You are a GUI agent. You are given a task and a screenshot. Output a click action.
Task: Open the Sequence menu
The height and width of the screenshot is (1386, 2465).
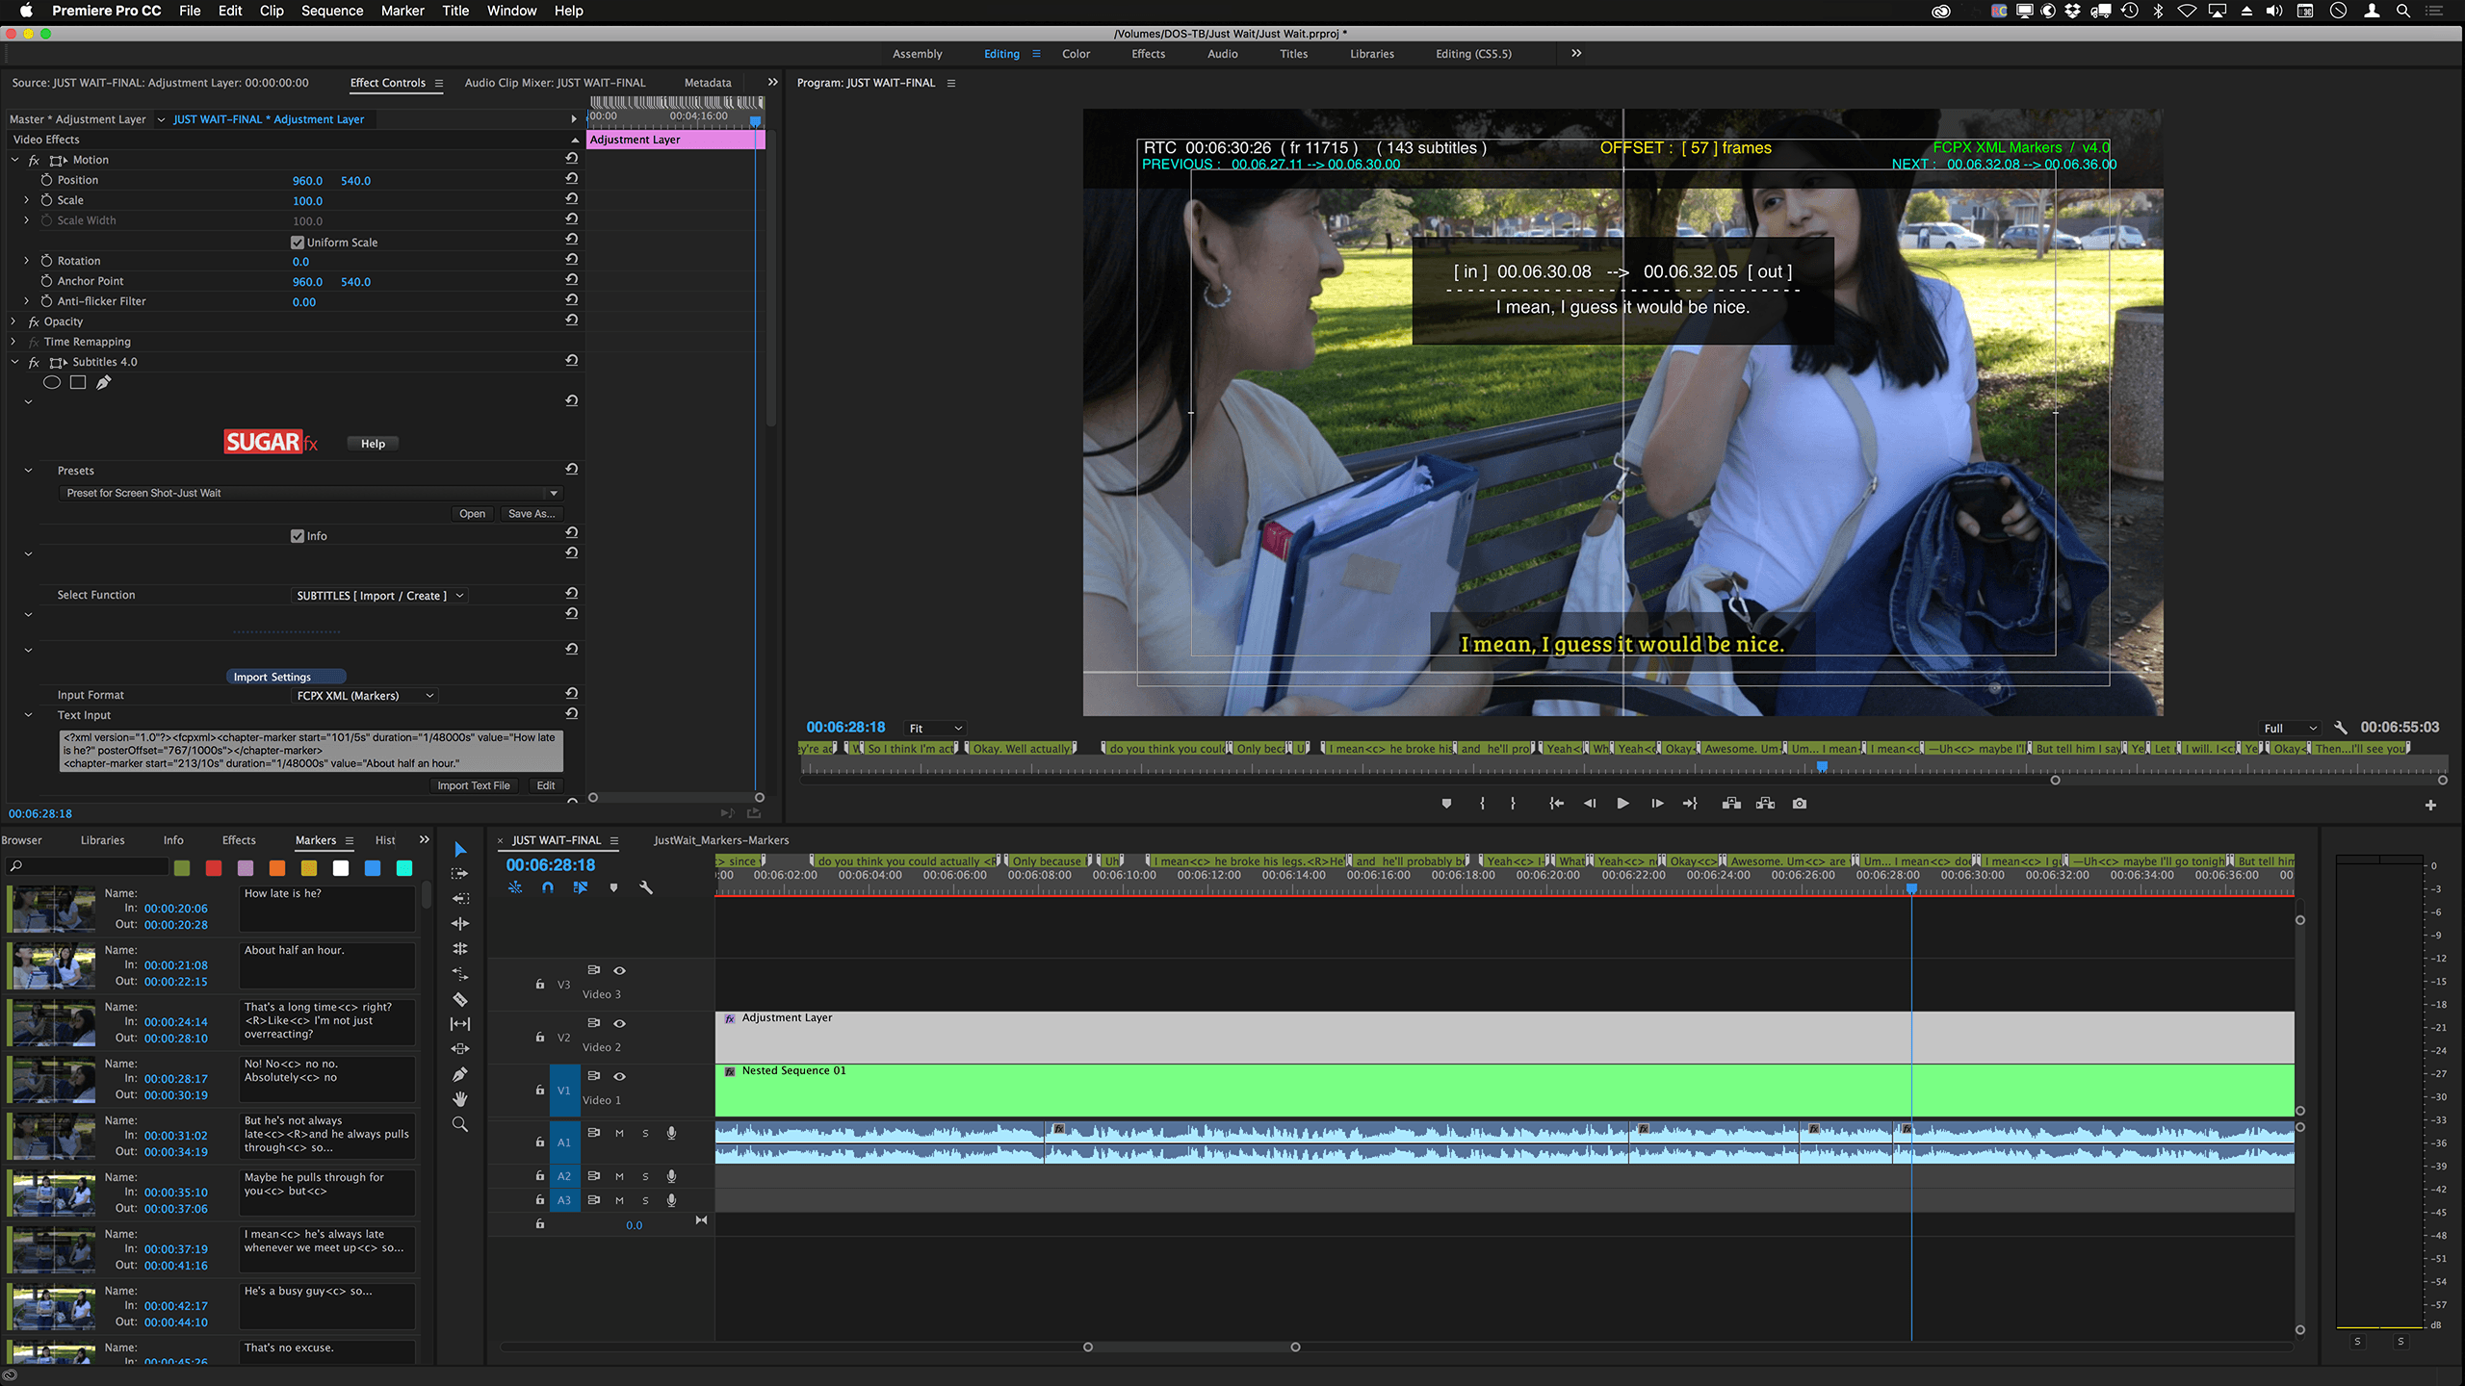[331, 11]
